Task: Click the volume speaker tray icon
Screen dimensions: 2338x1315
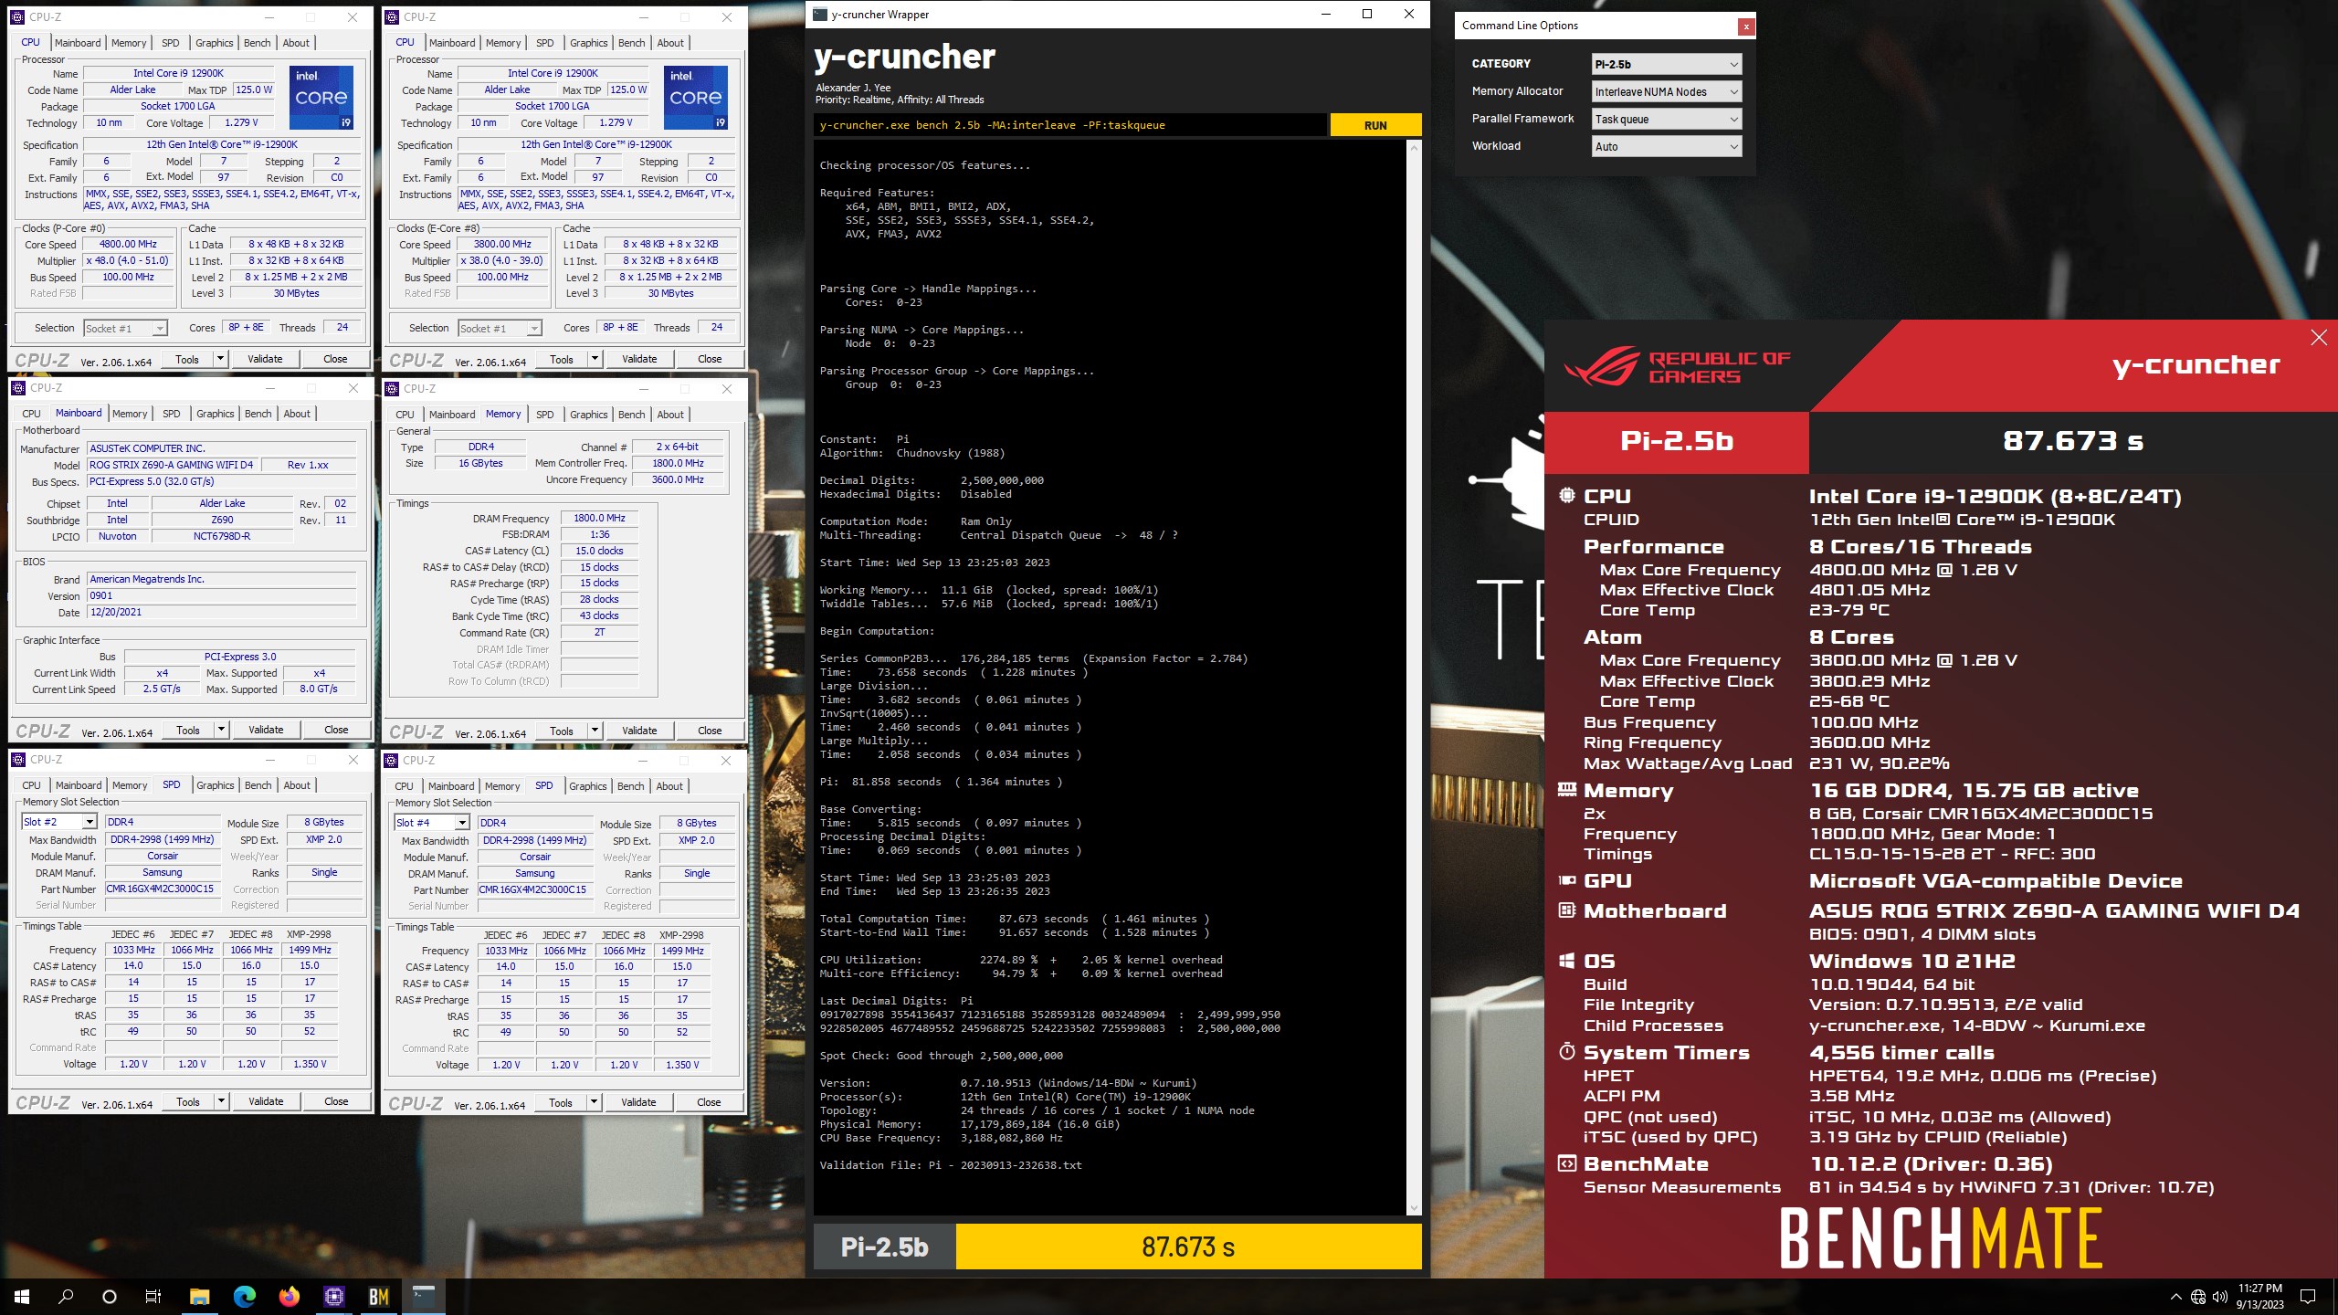Action: pos(2219,1297)
